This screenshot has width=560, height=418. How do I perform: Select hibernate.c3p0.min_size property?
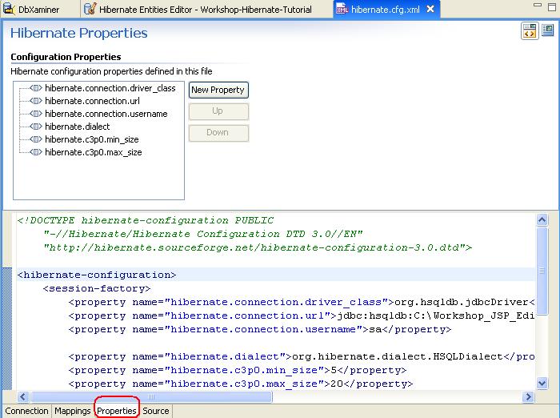pyautogui.click(x=92, y=139)
